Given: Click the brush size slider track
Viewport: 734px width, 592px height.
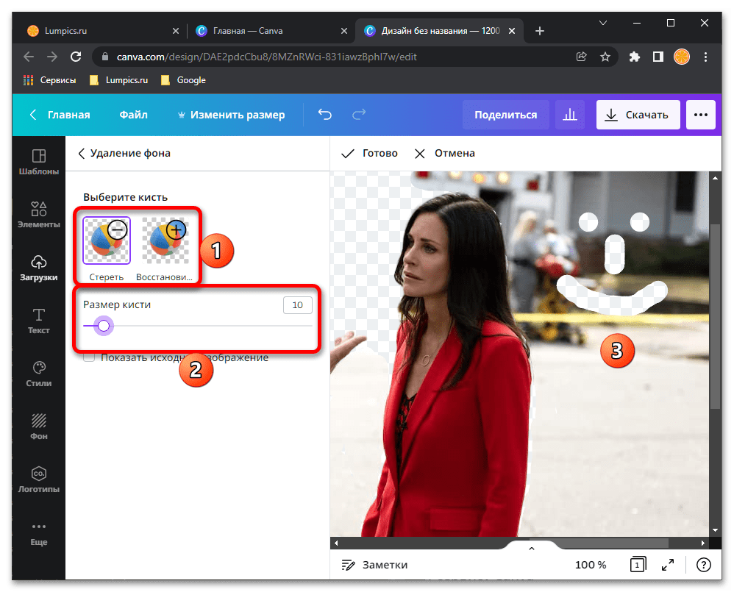Looking at the screenshot, I should [x=221, y=325].
